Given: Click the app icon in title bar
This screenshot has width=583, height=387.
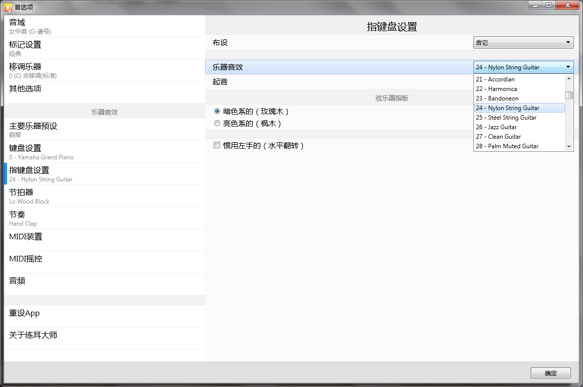Looking at the screenshot, I should pyautogui.click(x=8, y=7).
